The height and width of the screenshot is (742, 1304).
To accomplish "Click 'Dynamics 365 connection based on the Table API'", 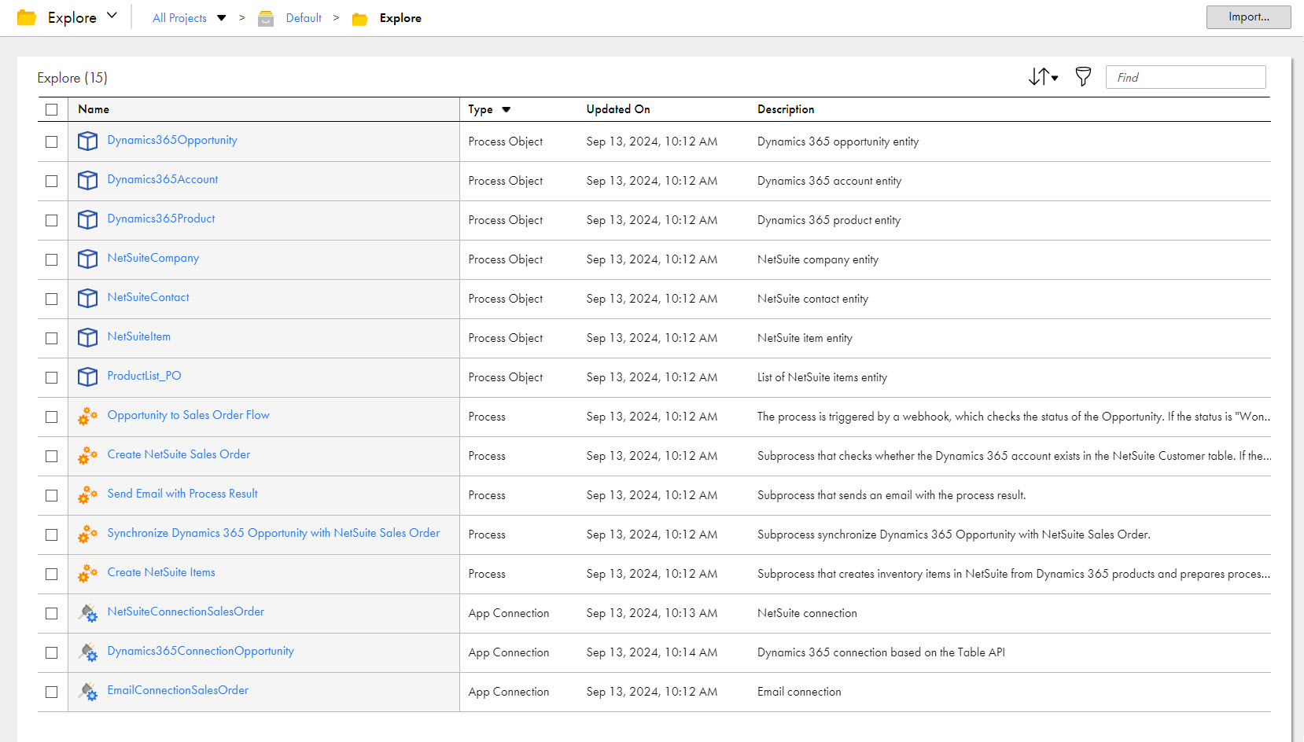I will pos(881,652).
